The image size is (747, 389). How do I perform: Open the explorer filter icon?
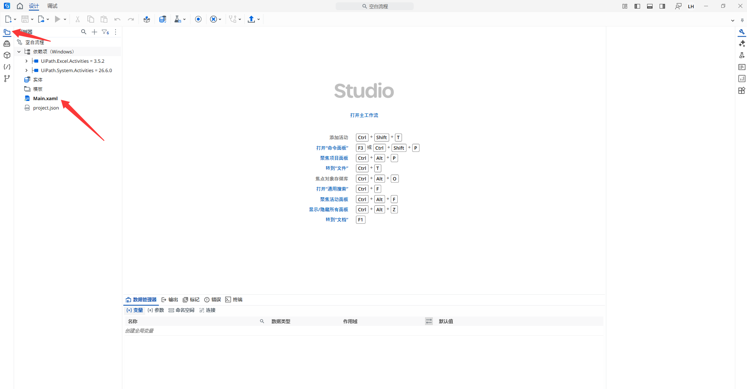pyautogui.click(x=105, y=32)
